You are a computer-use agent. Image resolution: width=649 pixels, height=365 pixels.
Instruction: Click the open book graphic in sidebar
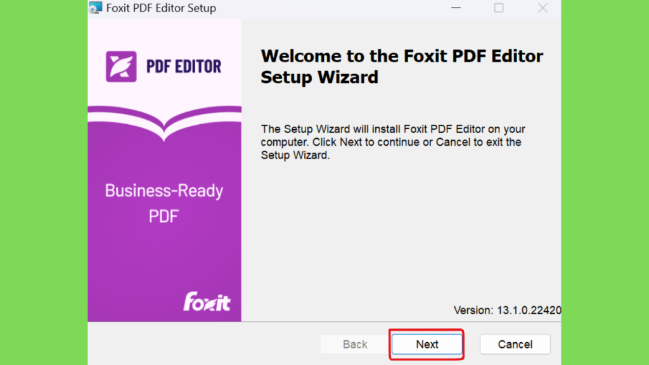point(164,123)
